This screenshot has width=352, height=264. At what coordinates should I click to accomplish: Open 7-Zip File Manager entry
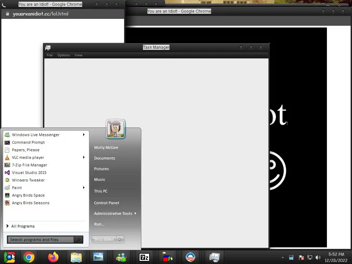click(x=46, y=165)
